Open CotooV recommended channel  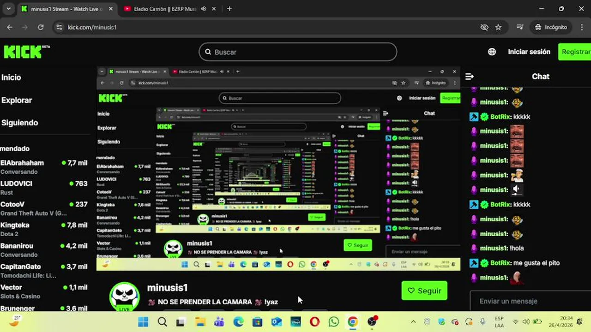(x=44, y=208)
